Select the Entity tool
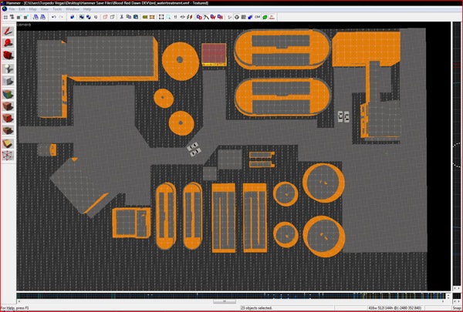 (x=8, y=69)
